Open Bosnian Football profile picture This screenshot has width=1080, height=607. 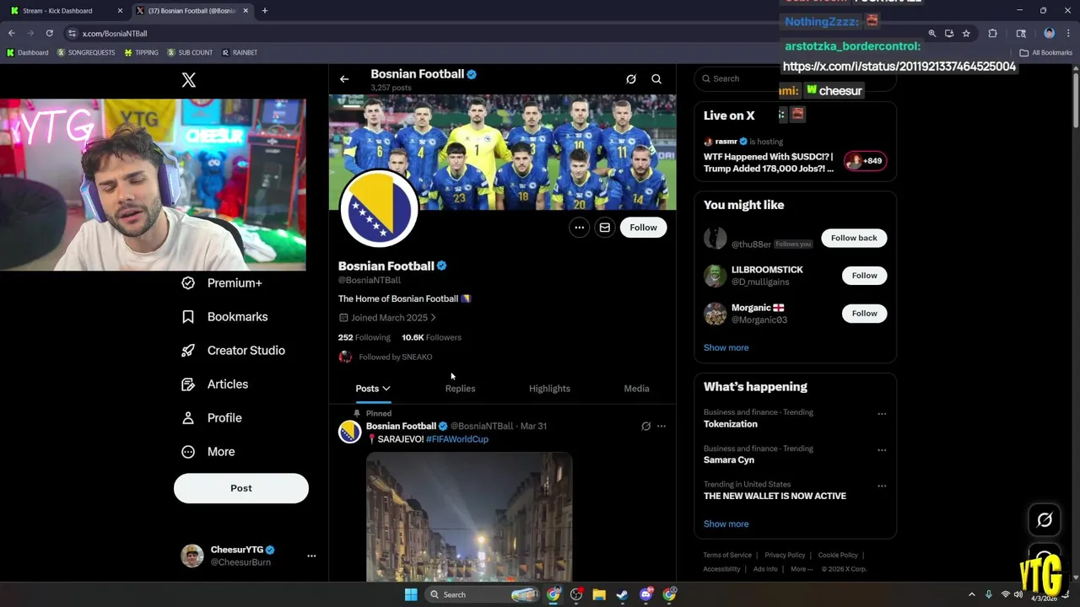[x=379, y=209]
